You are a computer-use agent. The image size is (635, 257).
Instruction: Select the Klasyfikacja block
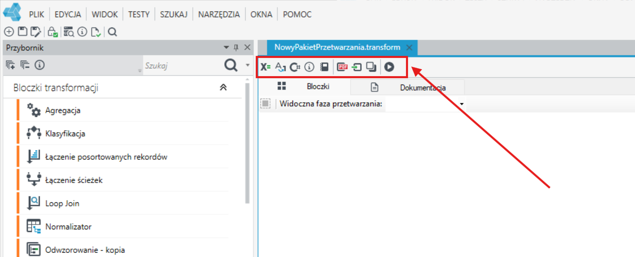pyautogui.click(x=124, y=133)
